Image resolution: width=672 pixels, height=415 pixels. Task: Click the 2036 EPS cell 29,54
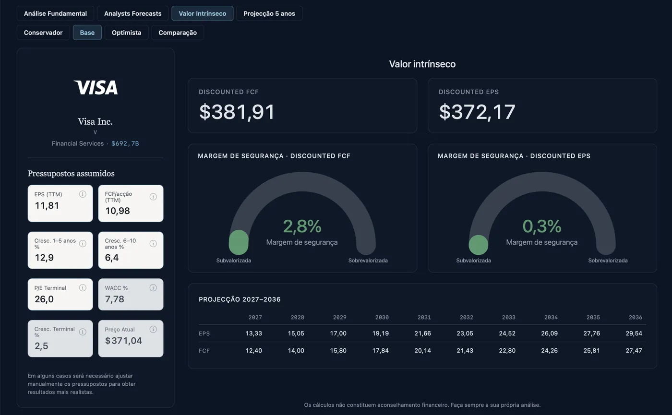(x=634, y=333)
